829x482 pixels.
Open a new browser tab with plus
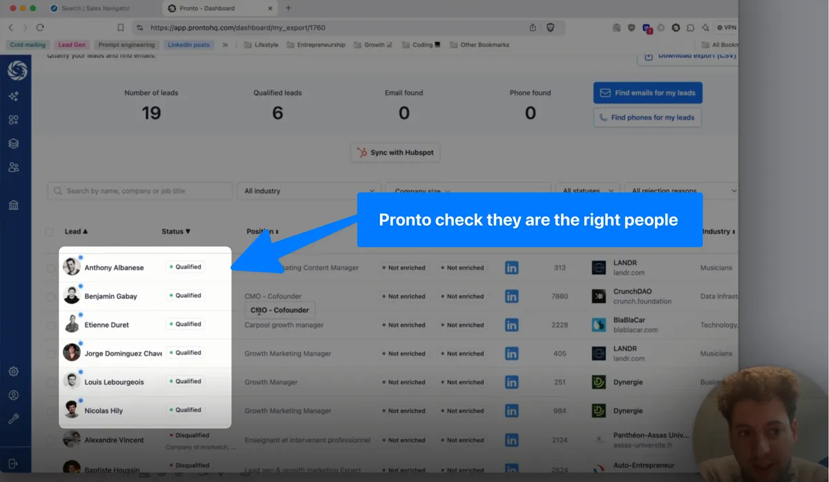point(289,8)
